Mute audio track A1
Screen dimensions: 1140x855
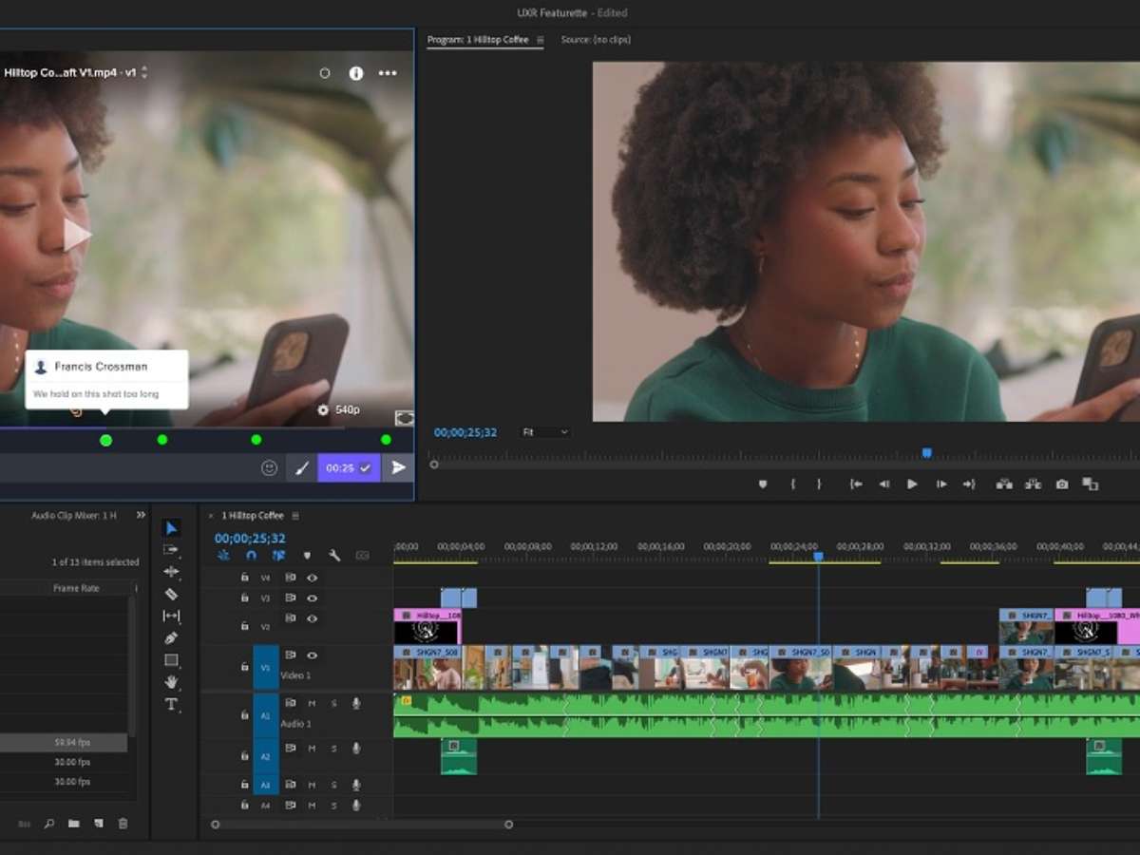(312, 703)
